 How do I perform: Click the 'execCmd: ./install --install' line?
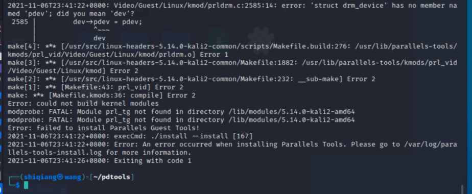130,136
